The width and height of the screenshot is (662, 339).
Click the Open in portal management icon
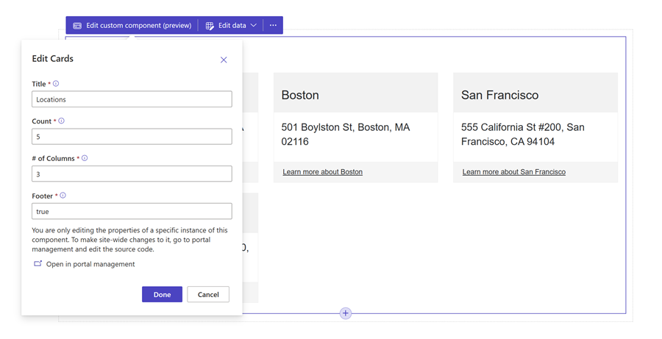[x=38, y=264]
